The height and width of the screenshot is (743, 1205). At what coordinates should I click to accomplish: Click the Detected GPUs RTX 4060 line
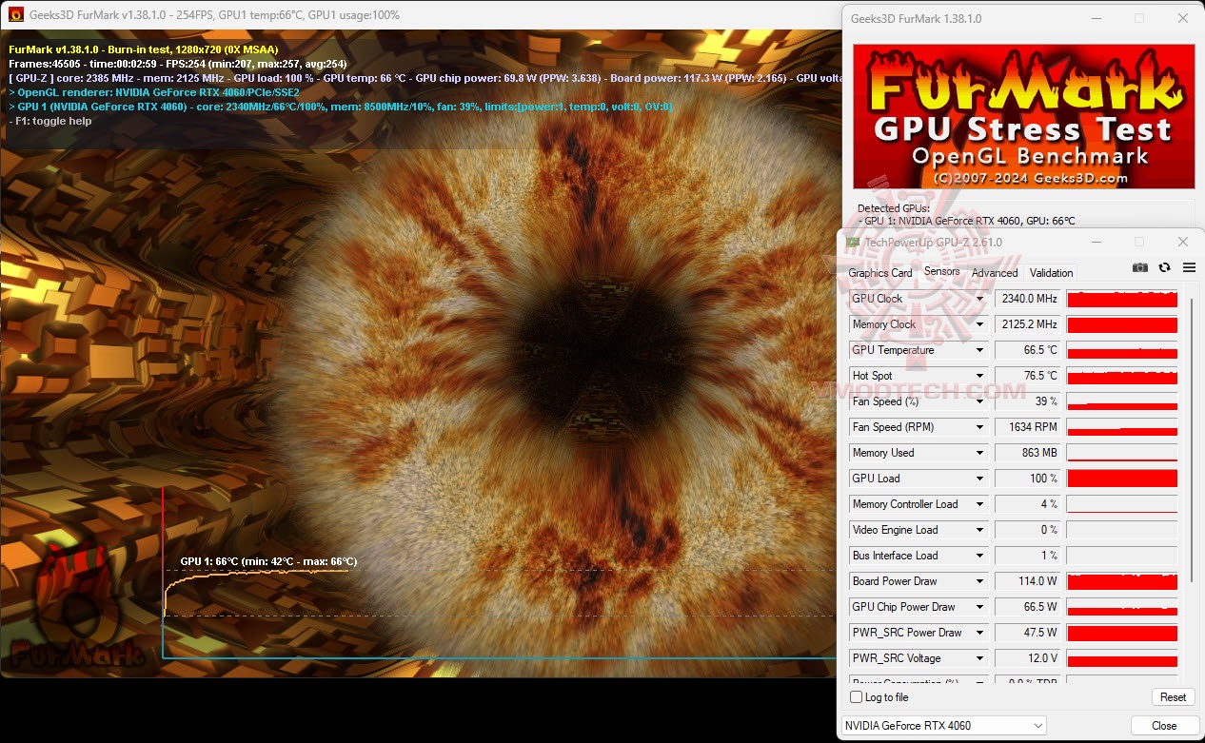point(966,221)
